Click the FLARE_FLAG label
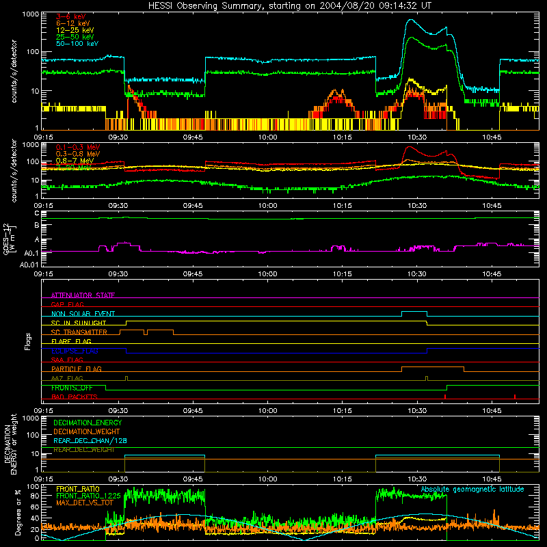The width and height of the screenshot is (547, 547). coord(71,341)
